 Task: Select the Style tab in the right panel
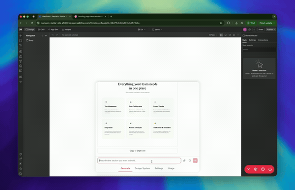pyautogui.click(x=244, y=40)
